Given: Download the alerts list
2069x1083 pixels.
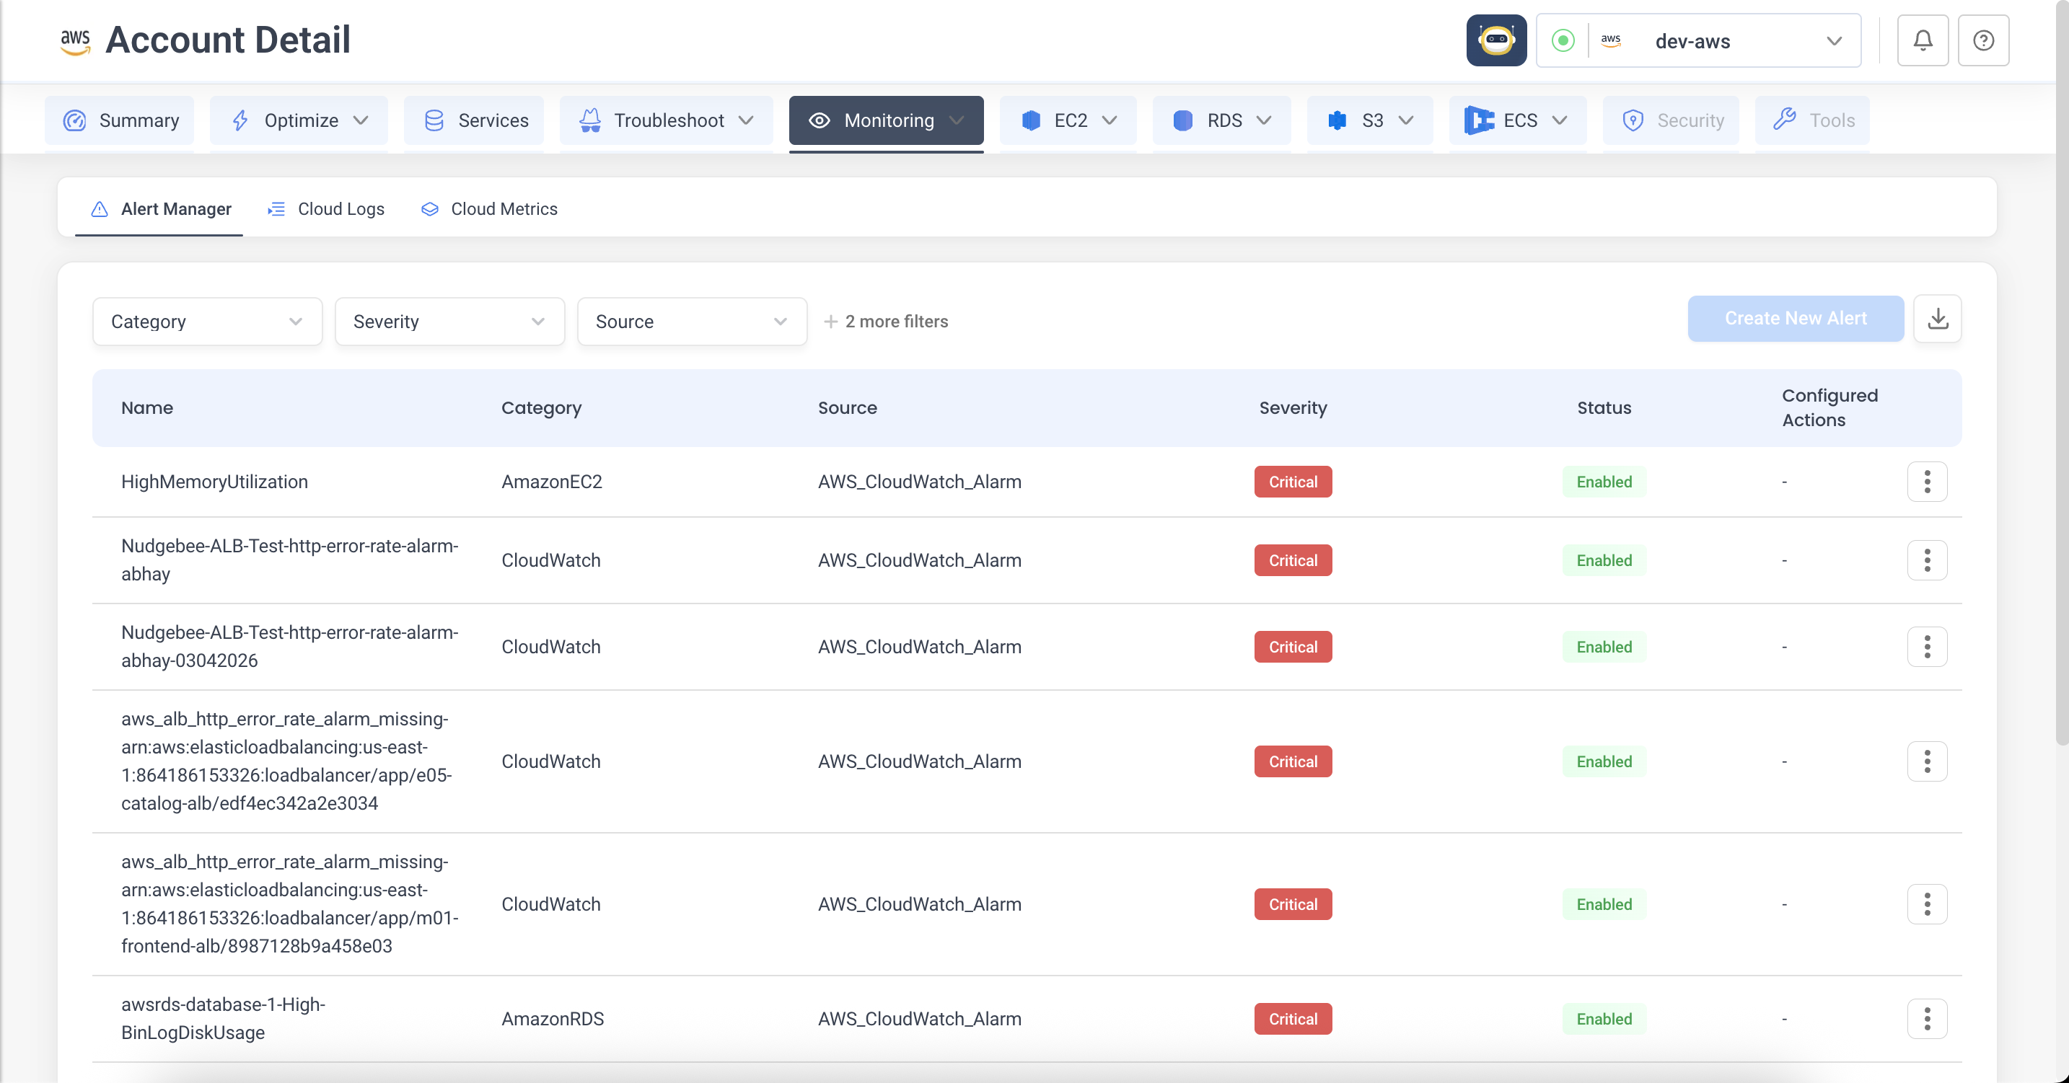Looking at the screenshot, I should 1937,319.
